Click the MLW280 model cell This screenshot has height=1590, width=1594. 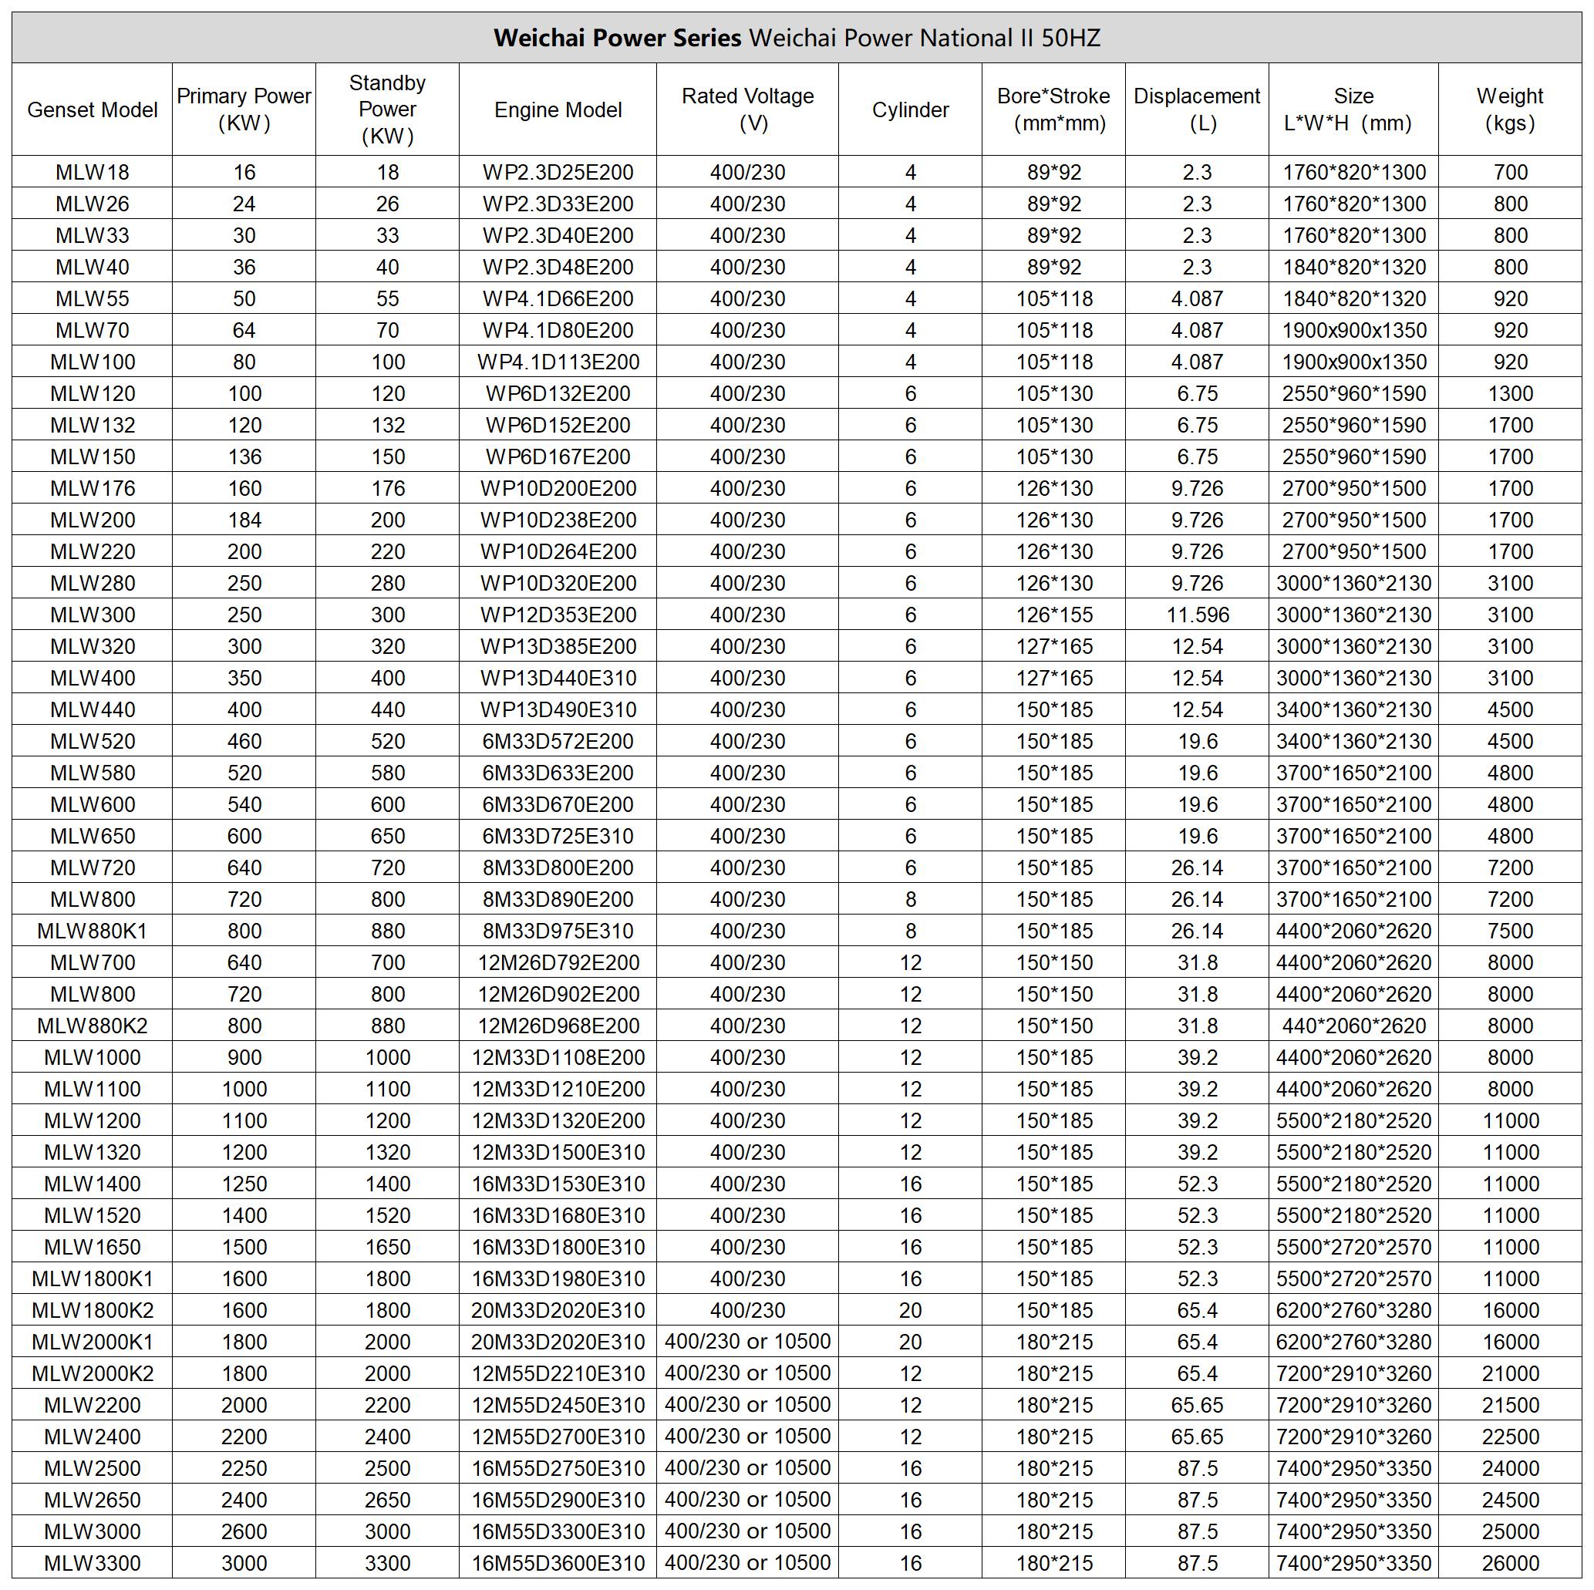tap(93, 584)
